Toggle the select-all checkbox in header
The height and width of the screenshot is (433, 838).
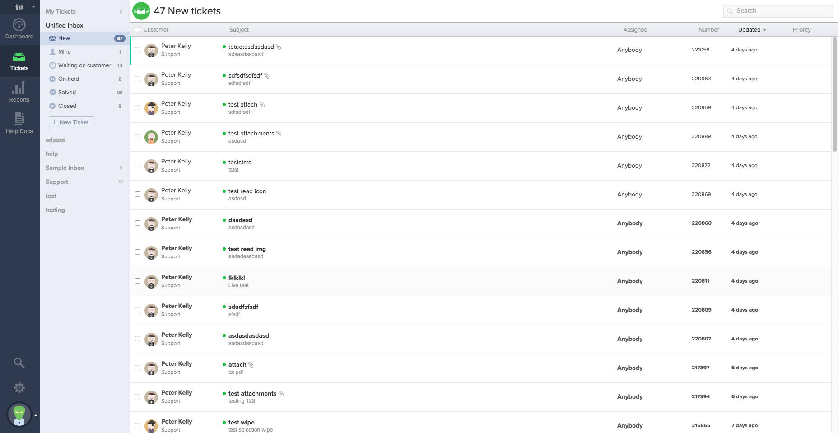pyautogui.click(x=137, y=29)
